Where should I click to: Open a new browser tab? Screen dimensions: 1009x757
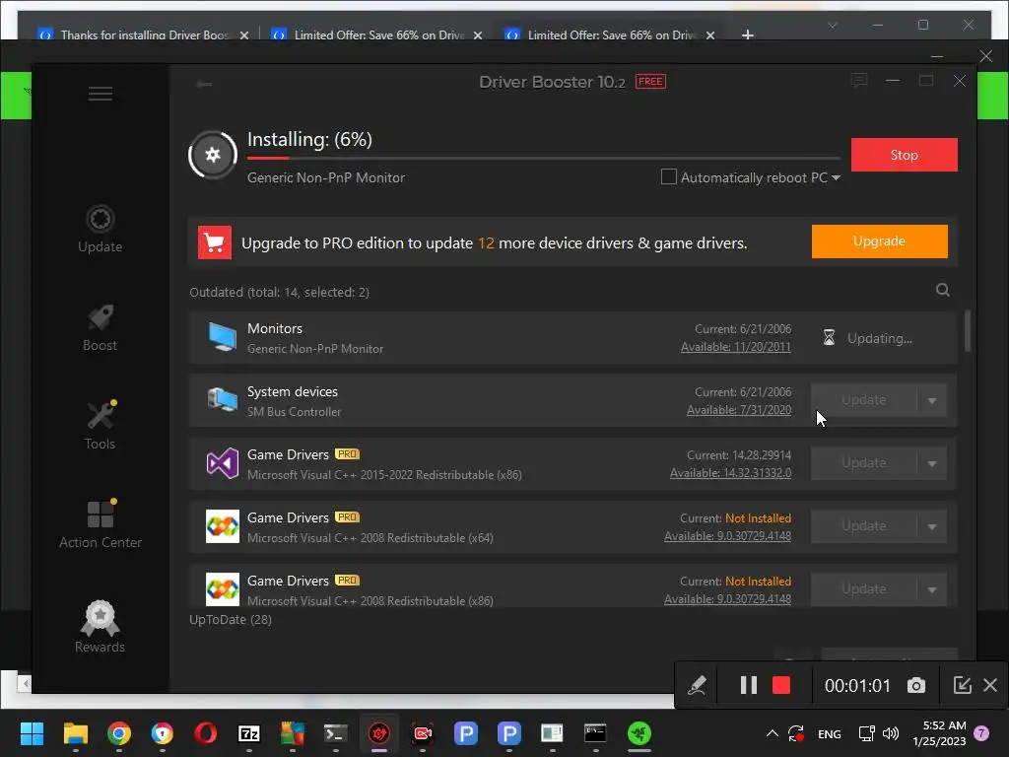coord(747,34)
